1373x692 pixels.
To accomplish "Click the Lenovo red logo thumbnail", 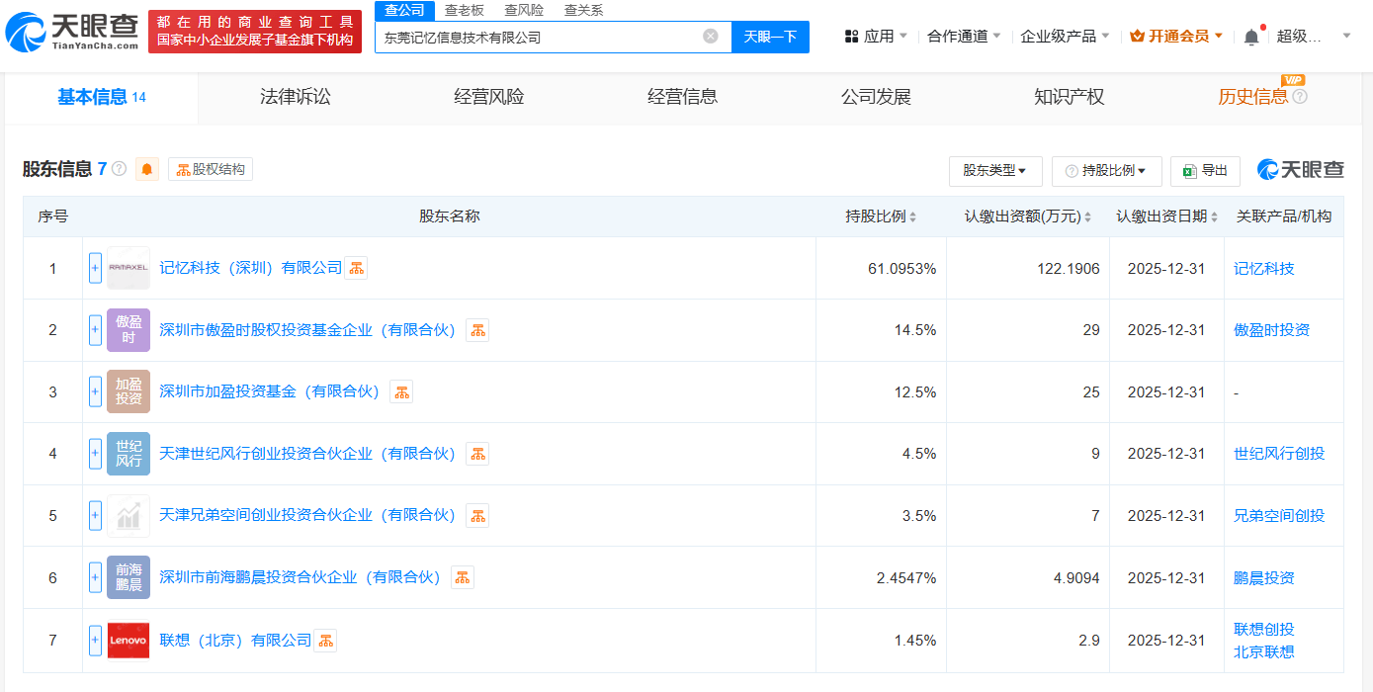I will (x=129, y=640).
